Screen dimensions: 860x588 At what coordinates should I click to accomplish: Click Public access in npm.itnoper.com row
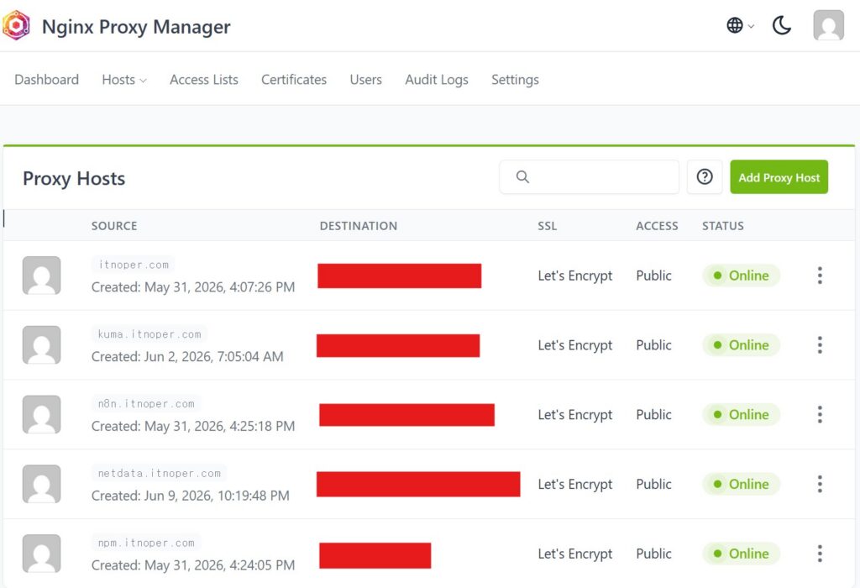click(653, 554)
